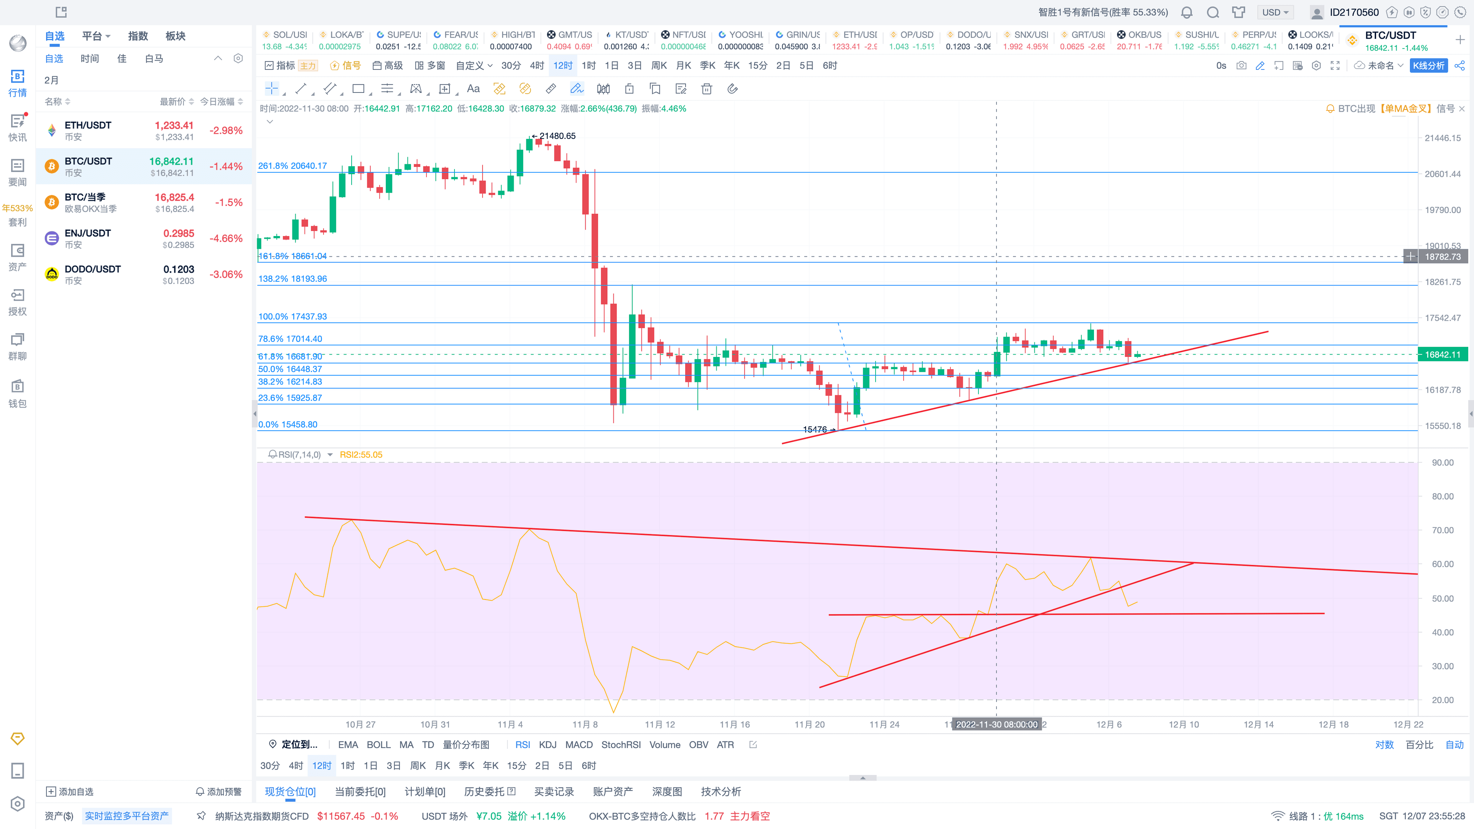Screen dimensions: 1474x829
Task: Click the fullscreen chart icon
Action: tap(1335, 66)
